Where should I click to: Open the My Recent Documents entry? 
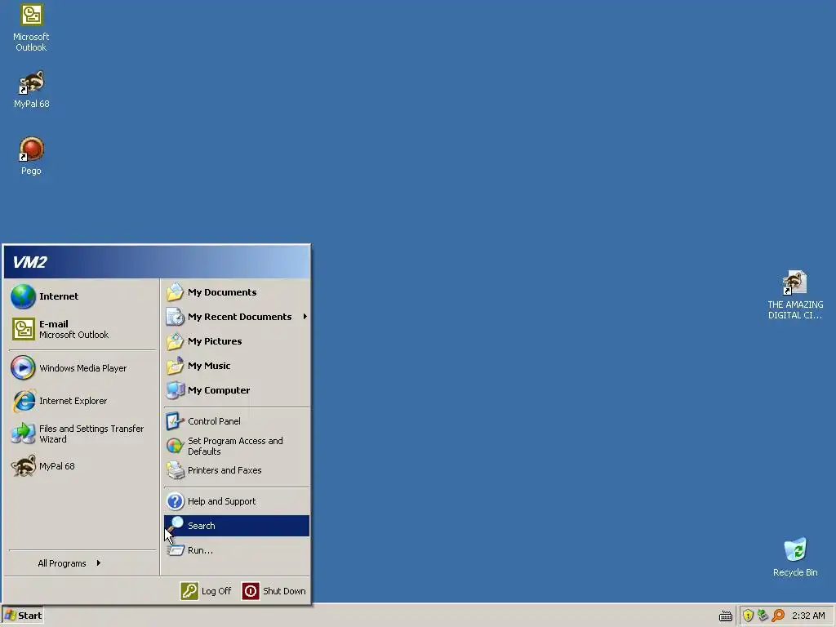click(237, 317)
